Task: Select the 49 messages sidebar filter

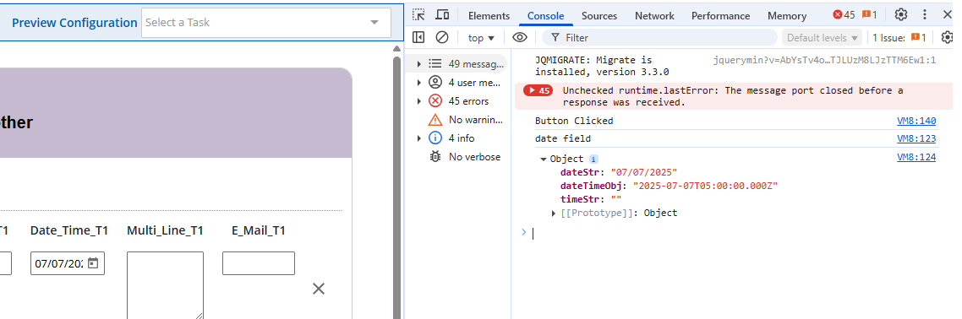Action: pos(467,63)
